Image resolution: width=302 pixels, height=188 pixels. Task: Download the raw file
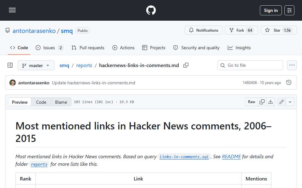pyautogui.click(x=271, y=102)
